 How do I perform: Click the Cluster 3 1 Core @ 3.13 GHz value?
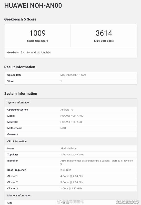[x=71, y=188]
